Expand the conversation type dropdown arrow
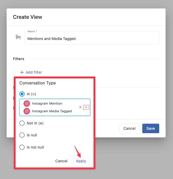This screenshot has width=173, height=179. (86, 107)
